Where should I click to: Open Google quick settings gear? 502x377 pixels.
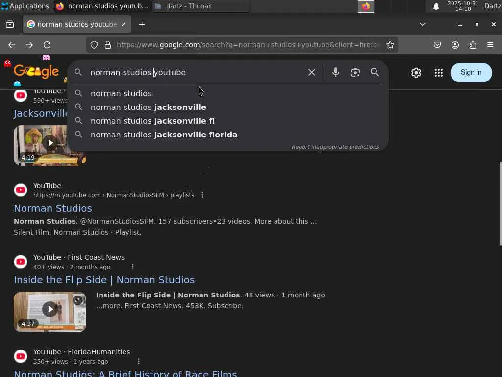pyautogui.click(x=416, y=73)
